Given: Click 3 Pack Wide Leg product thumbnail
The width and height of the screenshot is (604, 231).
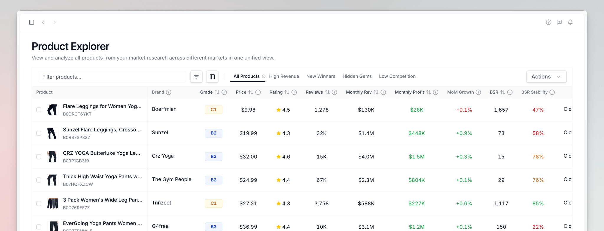Looking at the screenshot, I should pos(52,203).
